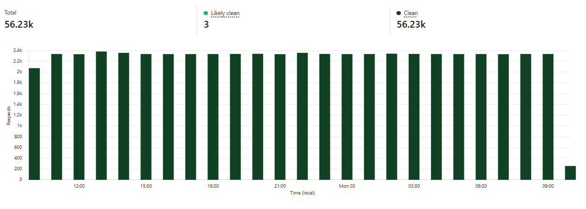
Task: Click the bar above 03:00
Action: [414, 116]
